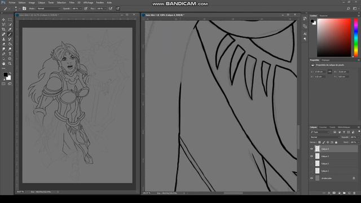This screenshot has width=361, height=203.
Task: Hide the background layer
Action: coord(311,178)
